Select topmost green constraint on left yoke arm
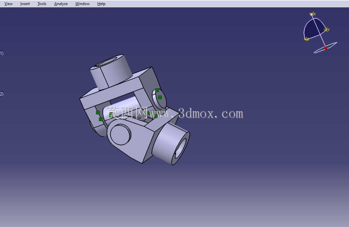This screenshot has height=227, width=349. coord(98,112)
